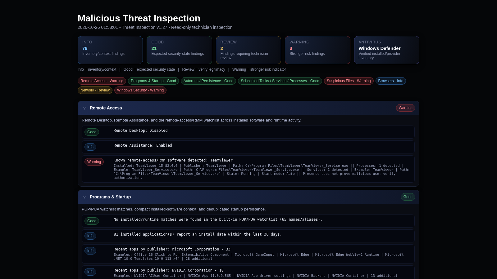
Task: Open the Programs & Startup - Good chip
Action: [x=153, y=81]
